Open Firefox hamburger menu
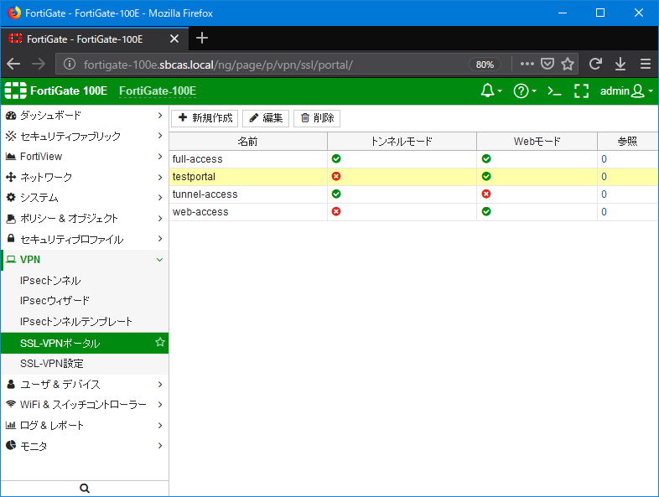The image size is (659, 497). pos(646,64)
